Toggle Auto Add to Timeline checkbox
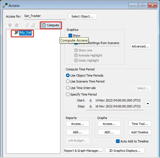The image size is (160, 158). click(x=118, y=141)
